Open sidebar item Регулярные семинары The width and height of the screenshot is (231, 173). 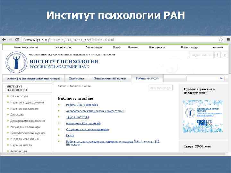[25, 127]
